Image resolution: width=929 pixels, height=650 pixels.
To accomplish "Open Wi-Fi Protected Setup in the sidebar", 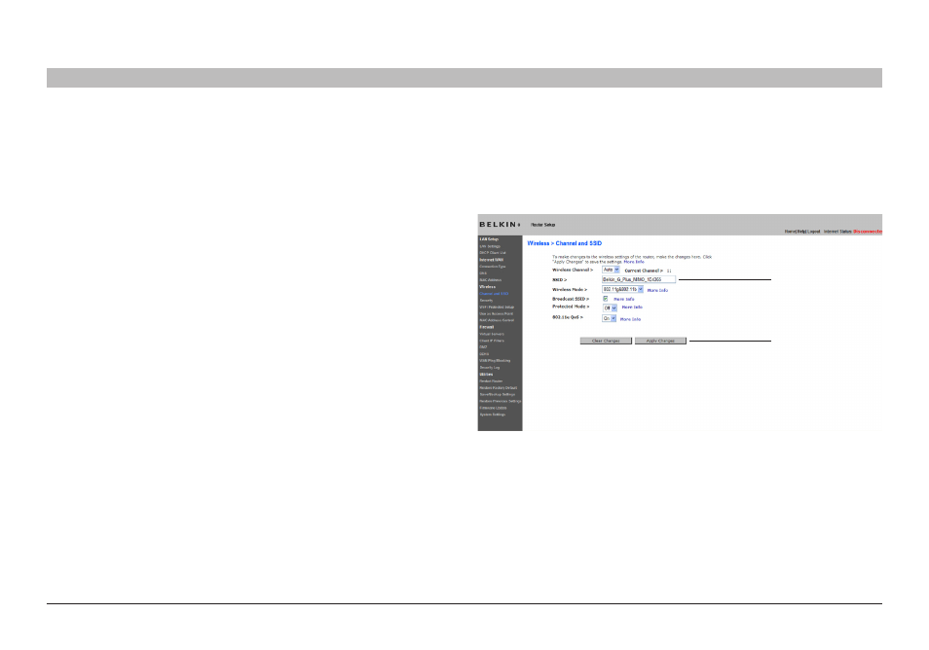I will coord(497,307).
